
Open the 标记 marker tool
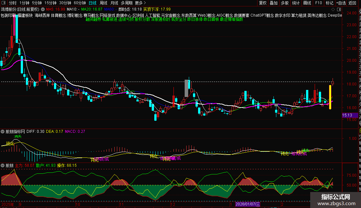(329, 3)
